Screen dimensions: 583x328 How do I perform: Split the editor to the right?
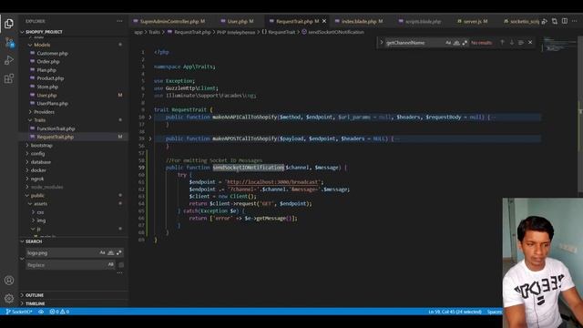click(x=565, y=21)
